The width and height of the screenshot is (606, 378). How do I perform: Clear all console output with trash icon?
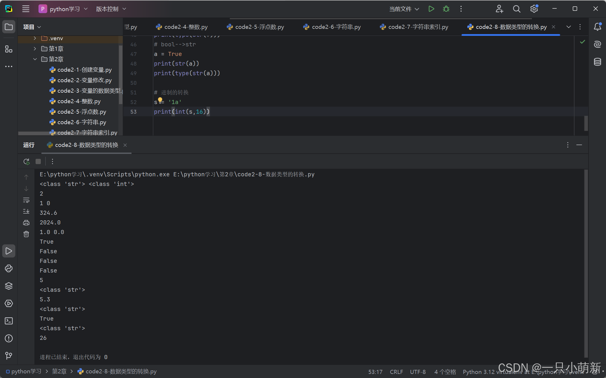tap(26, 234)
